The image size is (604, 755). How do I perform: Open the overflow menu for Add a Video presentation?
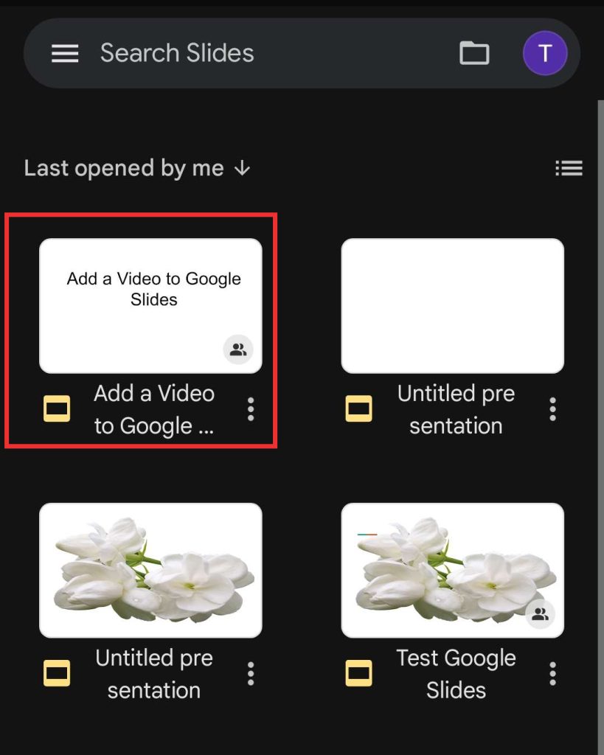click(250, 409)
